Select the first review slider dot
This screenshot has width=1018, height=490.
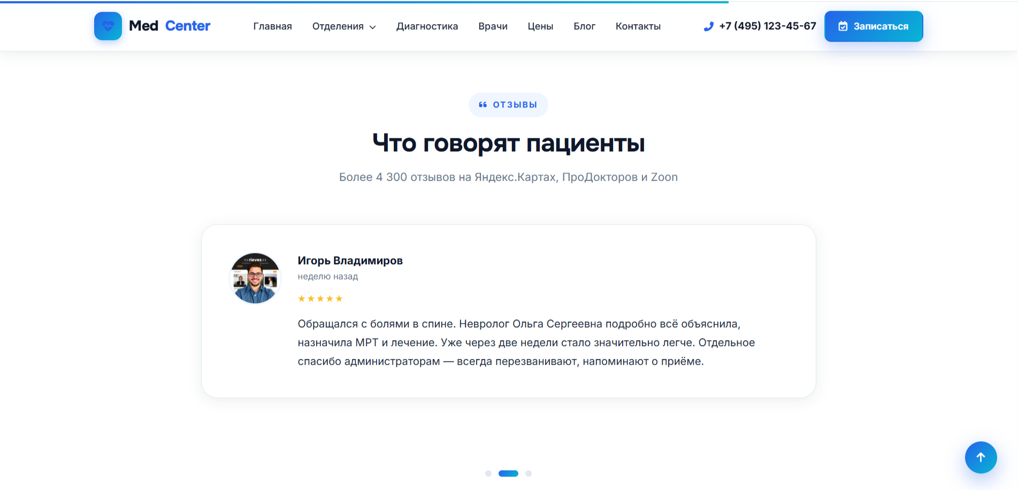tap(488, 473)
